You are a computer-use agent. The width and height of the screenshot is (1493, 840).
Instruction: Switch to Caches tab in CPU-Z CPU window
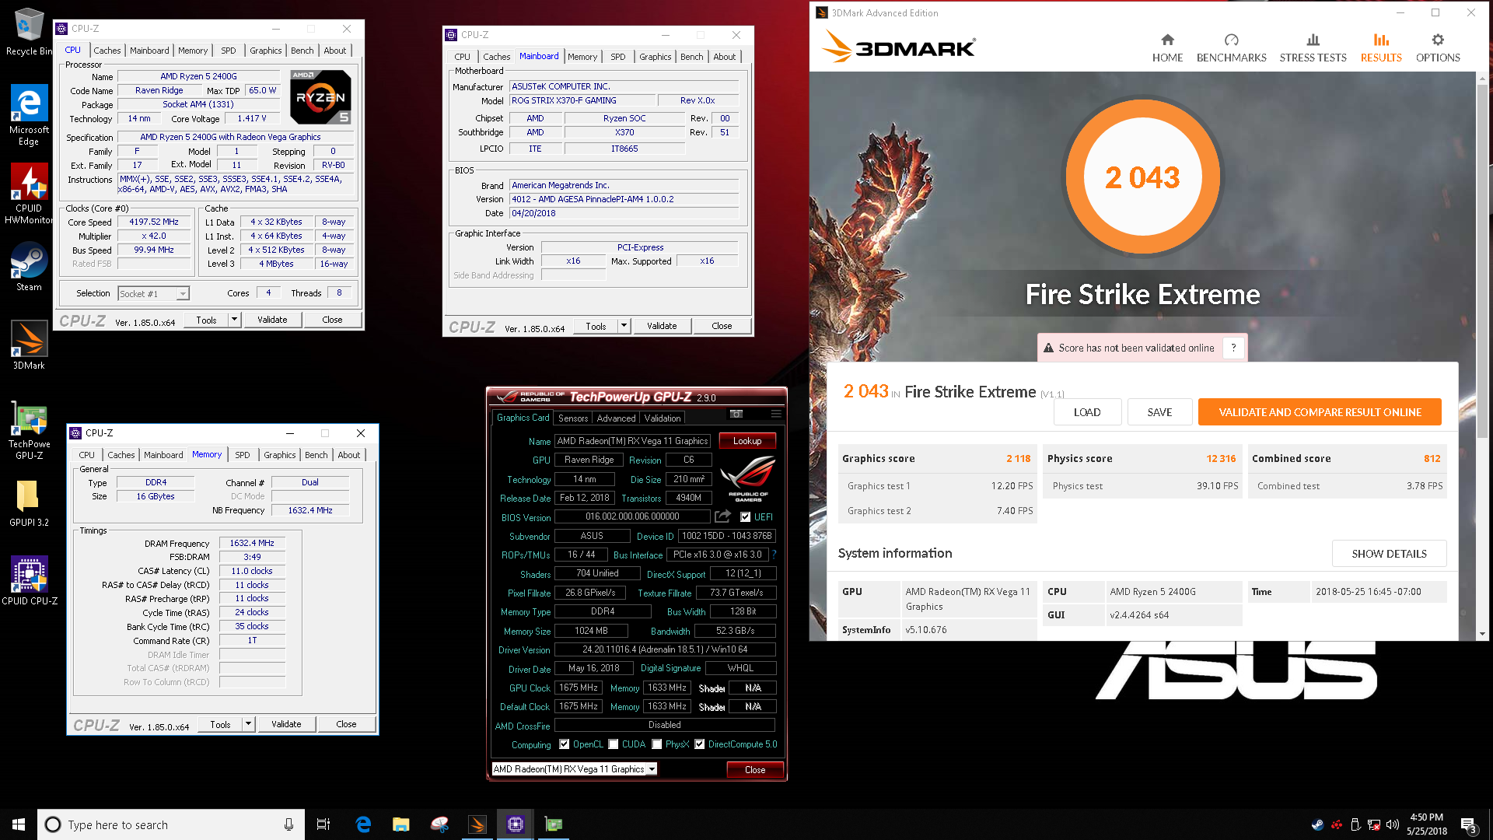[x=107, y=51]
